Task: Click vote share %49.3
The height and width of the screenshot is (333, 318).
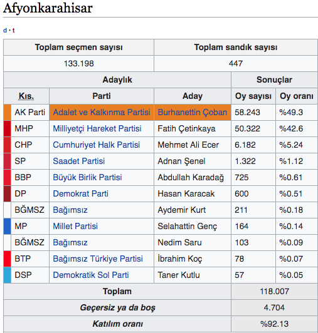Action: [x=291, y=112]
